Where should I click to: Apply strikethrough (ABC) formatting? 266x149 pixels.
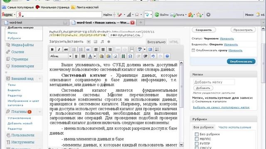point(66,49)
